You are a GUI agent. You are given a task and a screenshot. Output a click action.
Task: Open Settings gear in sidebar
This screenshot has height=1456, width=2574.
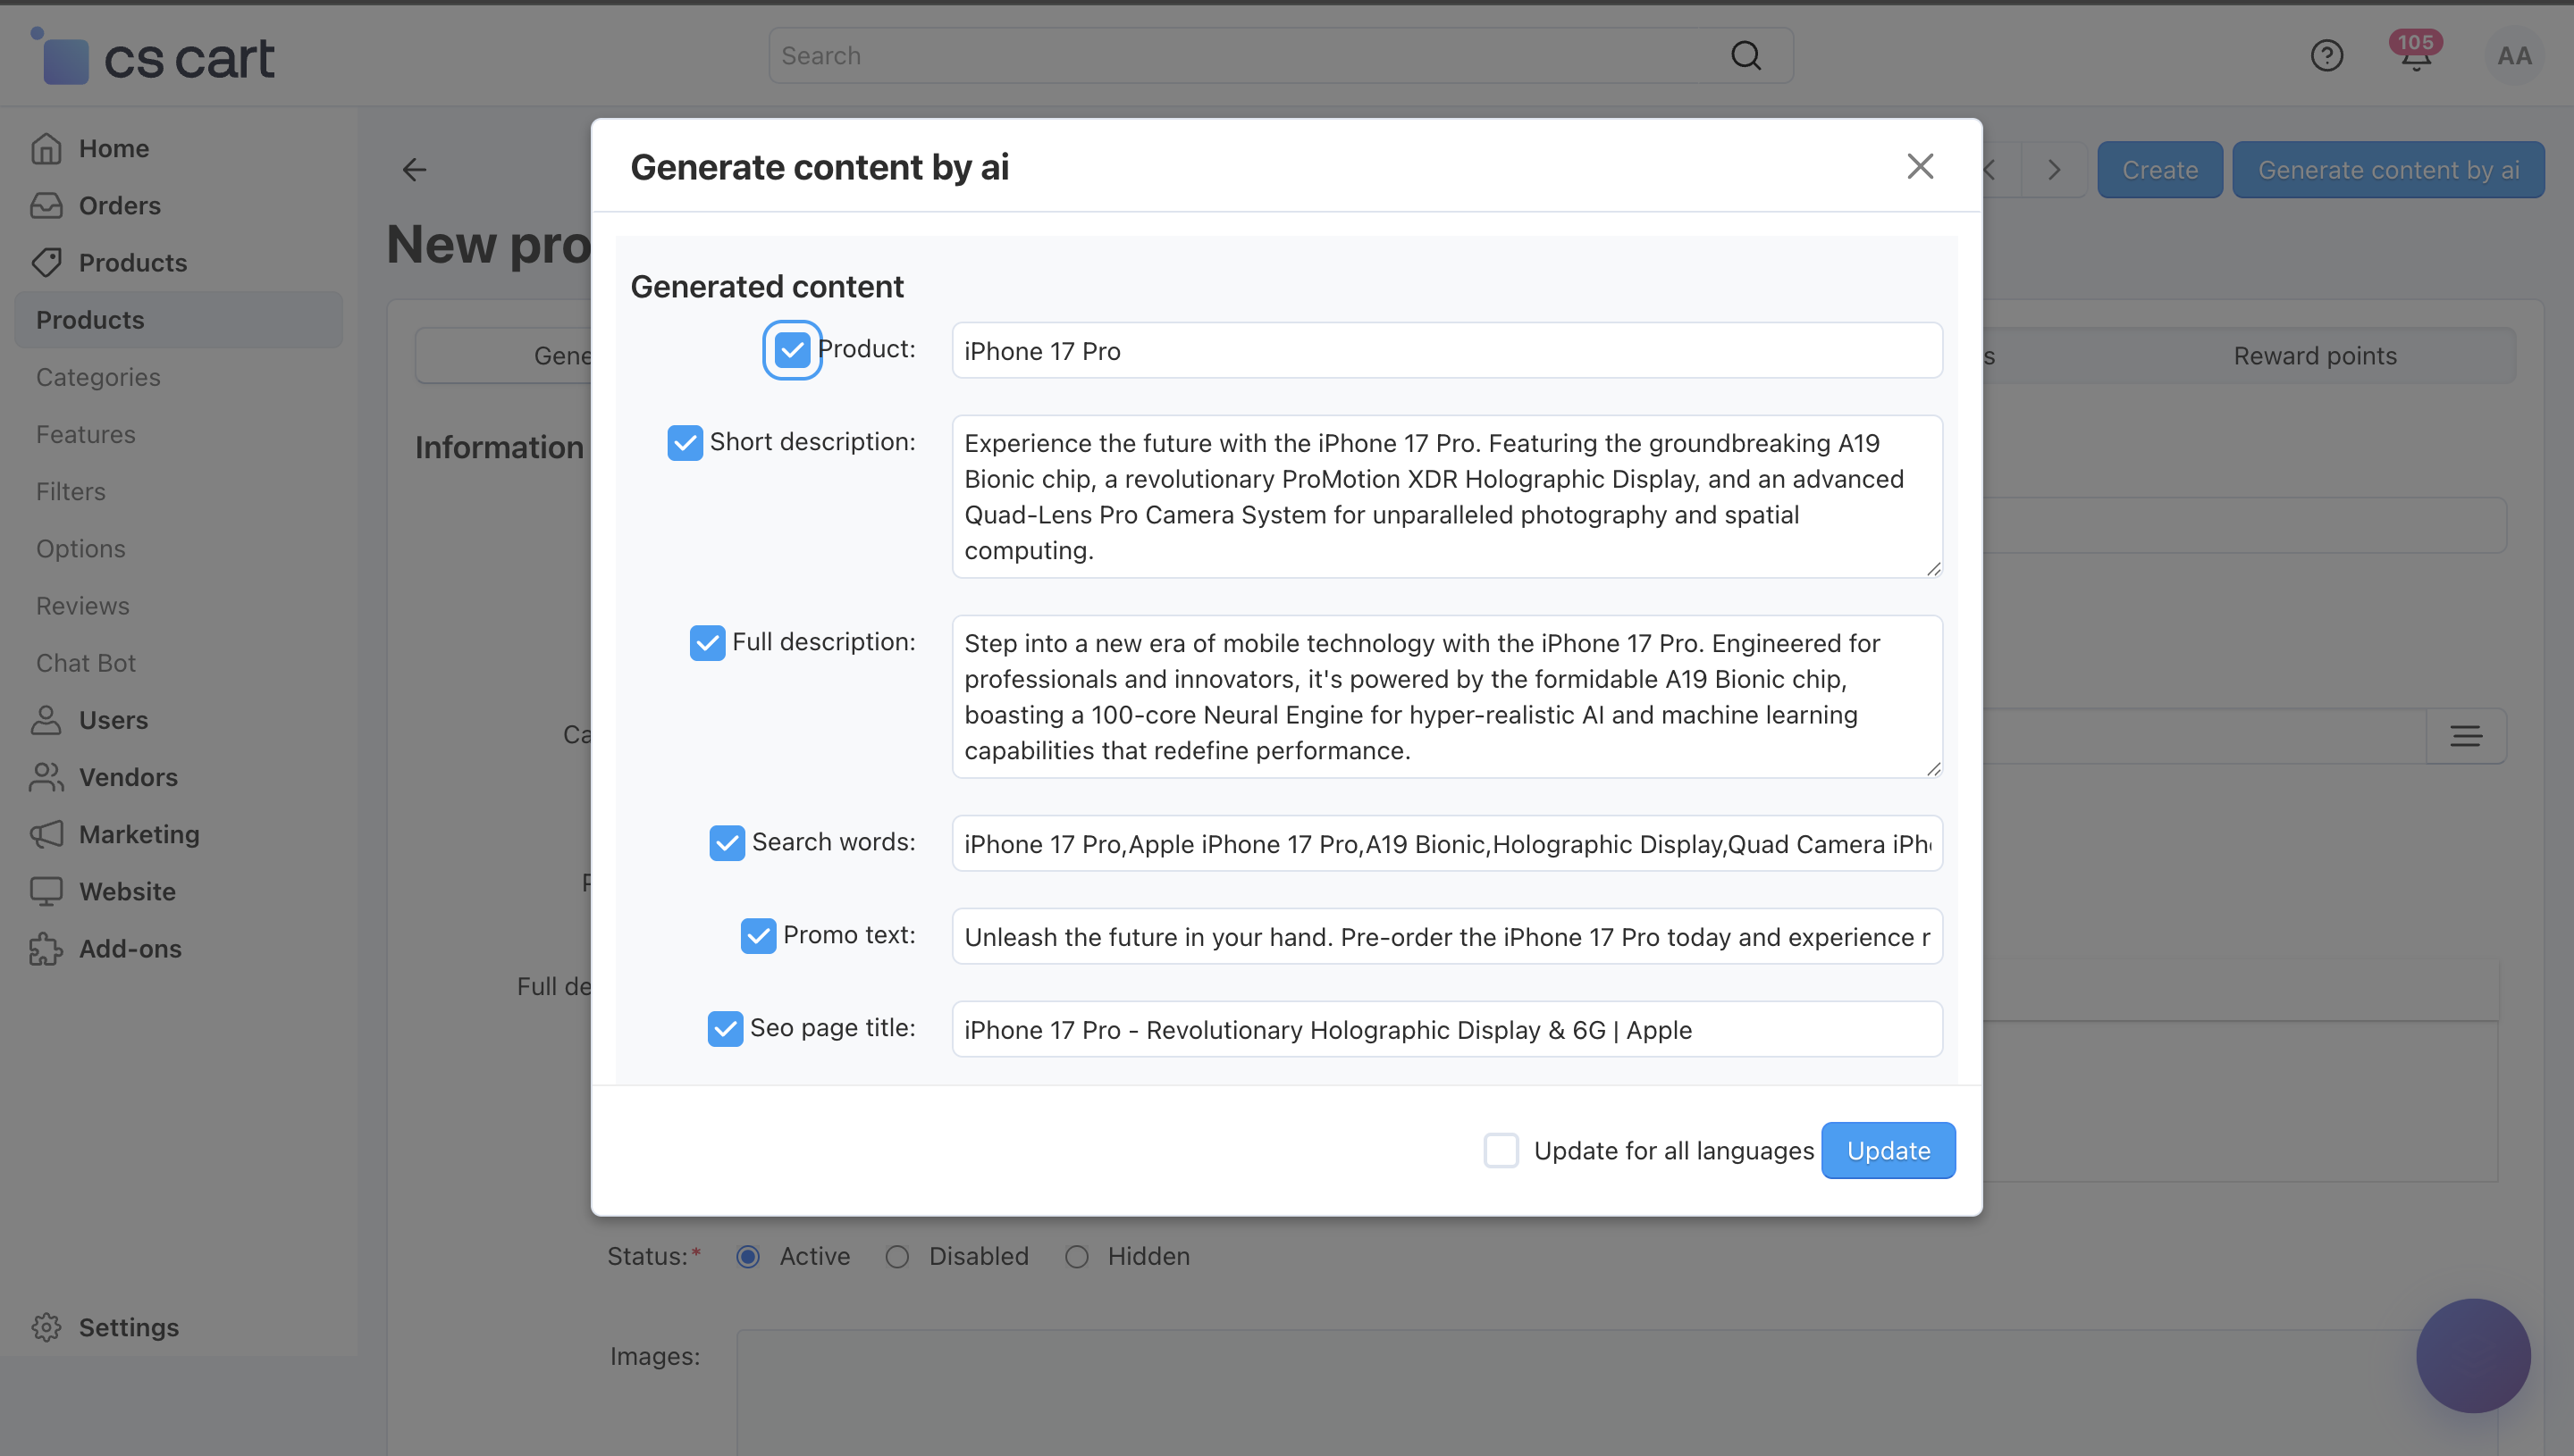[128, 1327]
